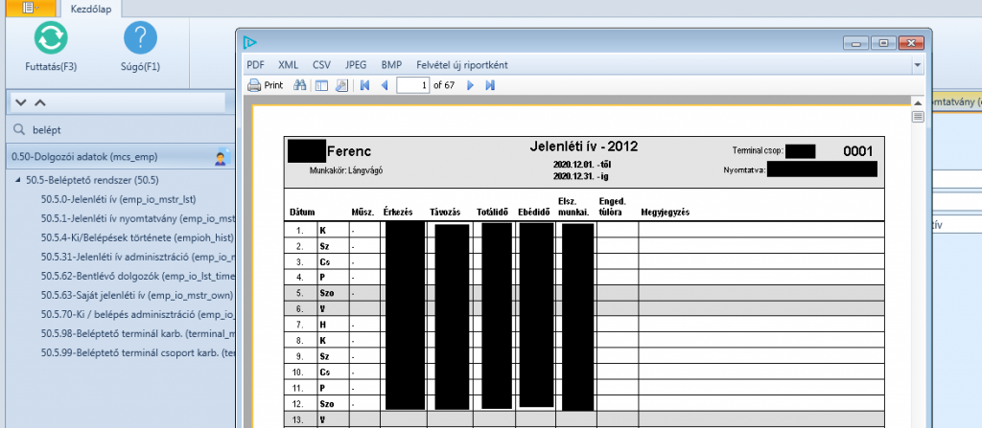Image resolution: width=982 pixels, height=428 pixels.
Task: Collapse all with the up chevron
Action: coord(39,101)
